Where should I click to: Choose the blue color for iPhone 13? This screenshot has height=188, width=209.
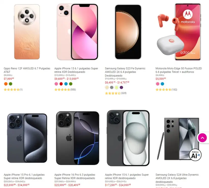[66, 84]
